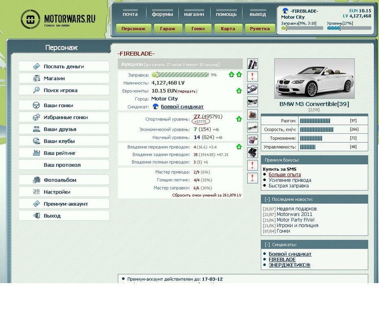Click the magnifier icon beside Поиск игрока

click(x=36, y=90)
